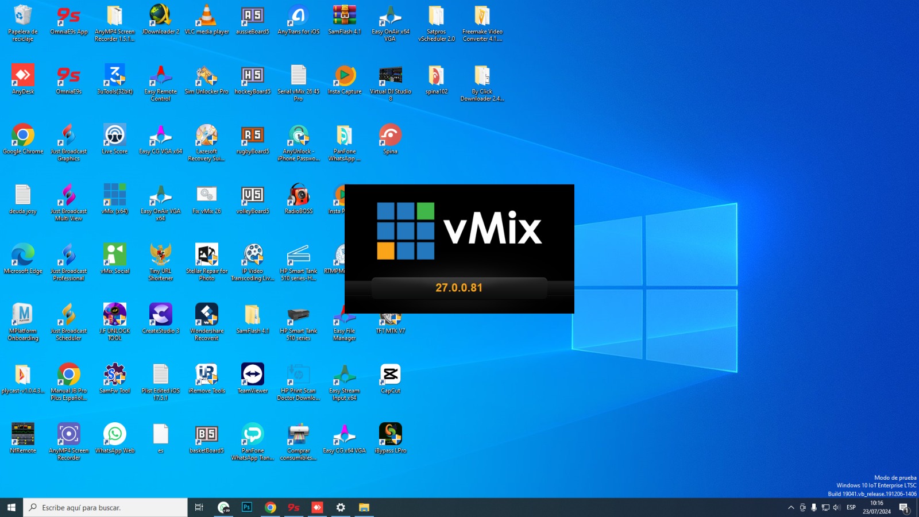Launch JF UNLOCK TOOL shortcut

pos(115,322)
